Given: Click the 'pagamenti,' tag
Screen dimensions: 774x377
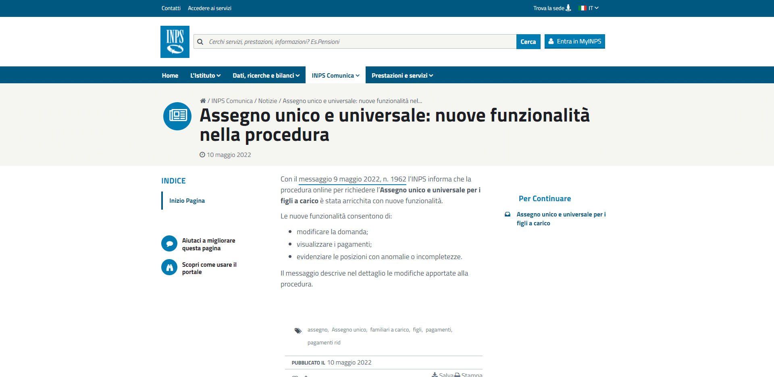Looking at the screenshot, I should [439, 330].
